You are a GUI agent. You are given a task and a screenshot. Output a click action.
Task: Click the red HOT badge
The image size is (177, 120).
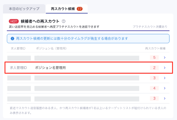click(x=14, y=21)
